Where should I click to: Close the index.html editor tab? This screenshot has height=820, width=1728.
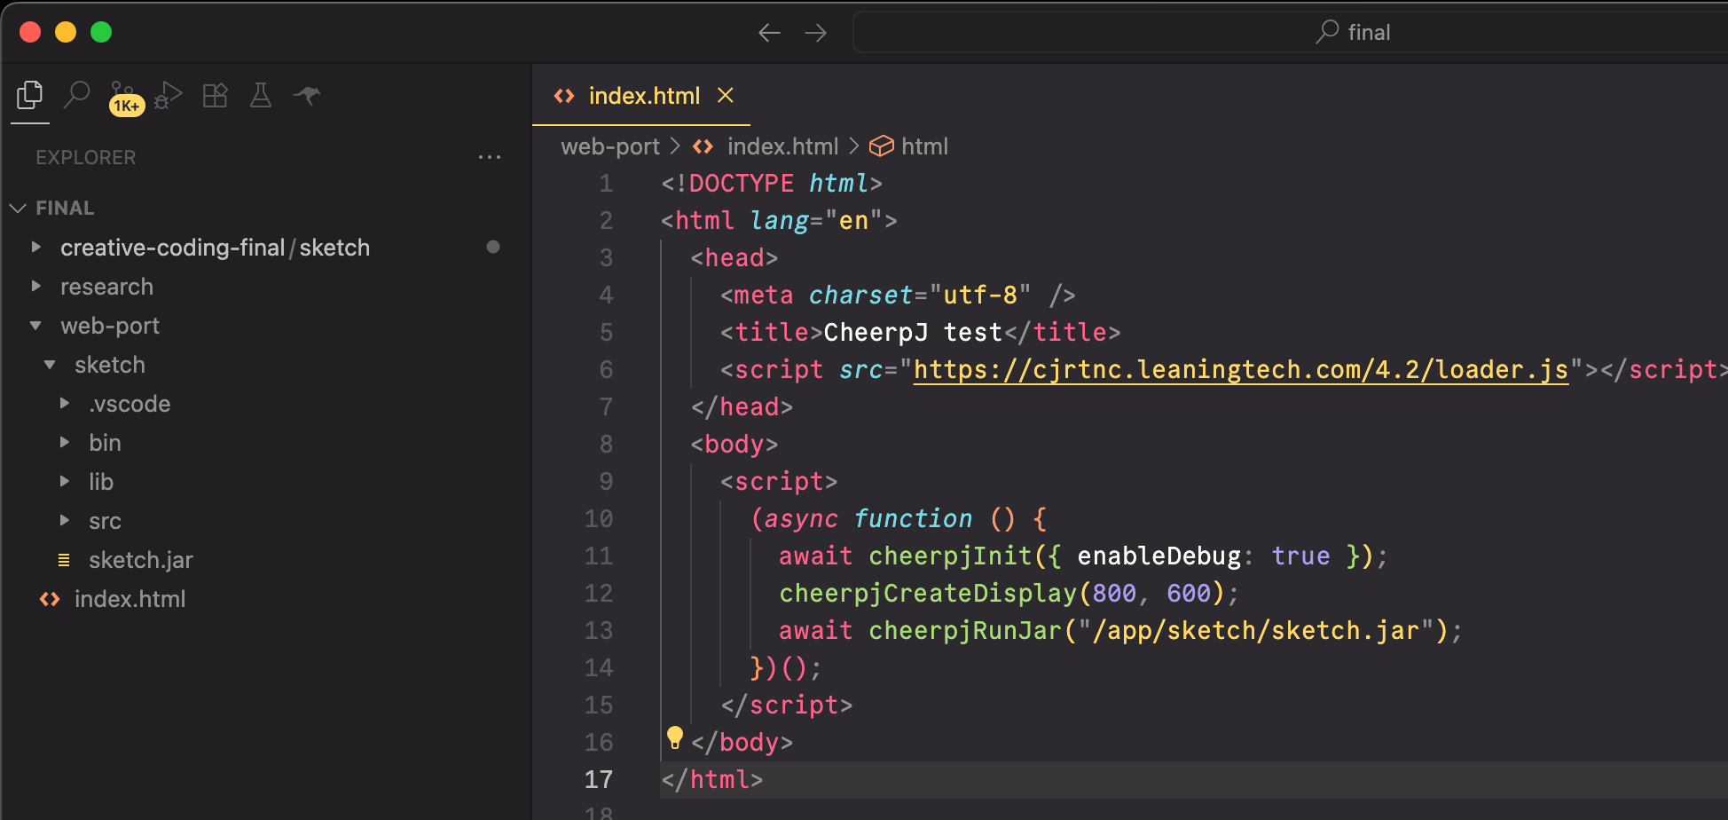pos(726,95)
